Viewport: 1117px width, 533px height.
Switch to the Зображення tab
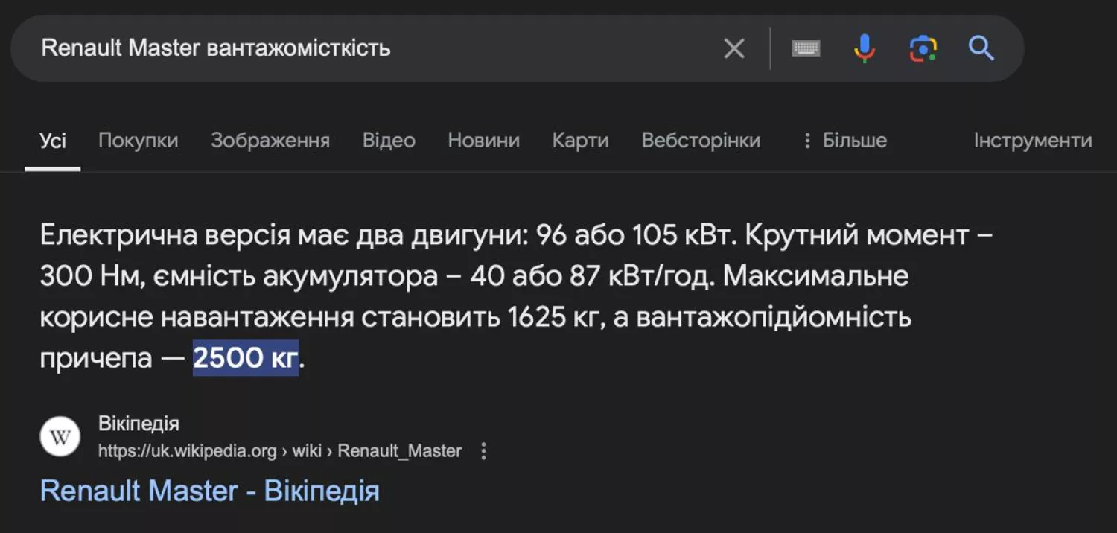[270, 141]
